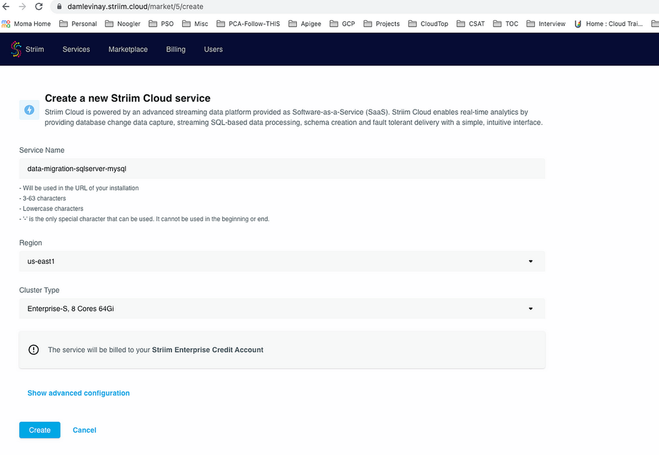Click the 'Striim Enterprise Credit Account' text
The width and height of the screenshot is (659, 455).
pyautogui.click(x=208, y=350)
